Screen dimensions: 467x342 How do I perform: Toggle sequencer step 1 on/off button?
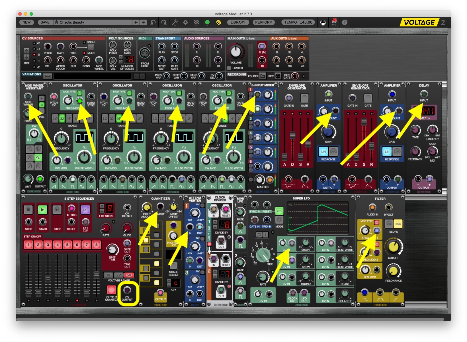[x=28, y=245]
